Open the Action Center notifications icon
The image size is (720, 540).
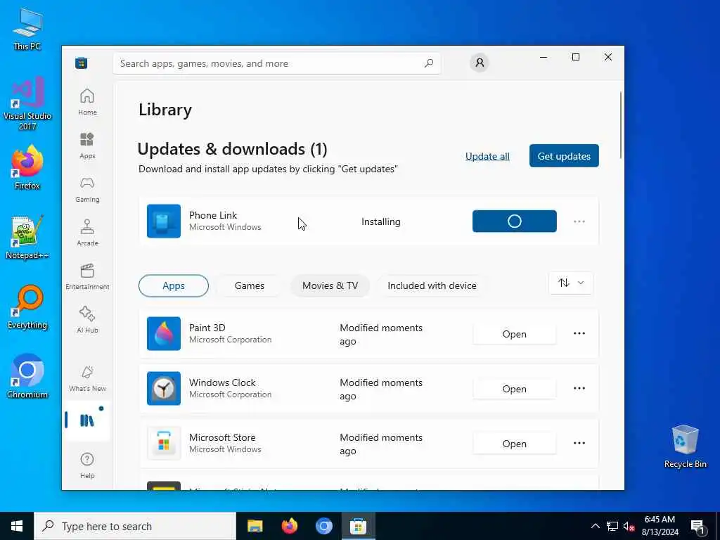pos(697,527)
